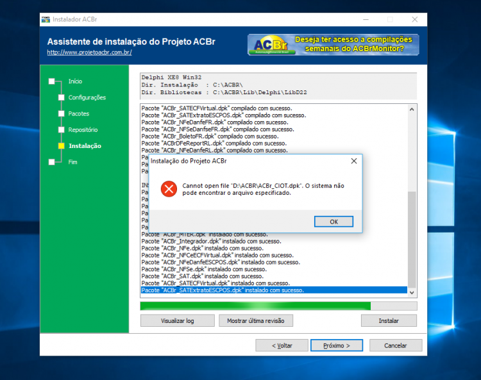Image resolution: width=481 pixels, height=380 pixels.
Task: Select log line ACBr_SATECFVirtual.dpk instalado
Action: click(215, 283)
